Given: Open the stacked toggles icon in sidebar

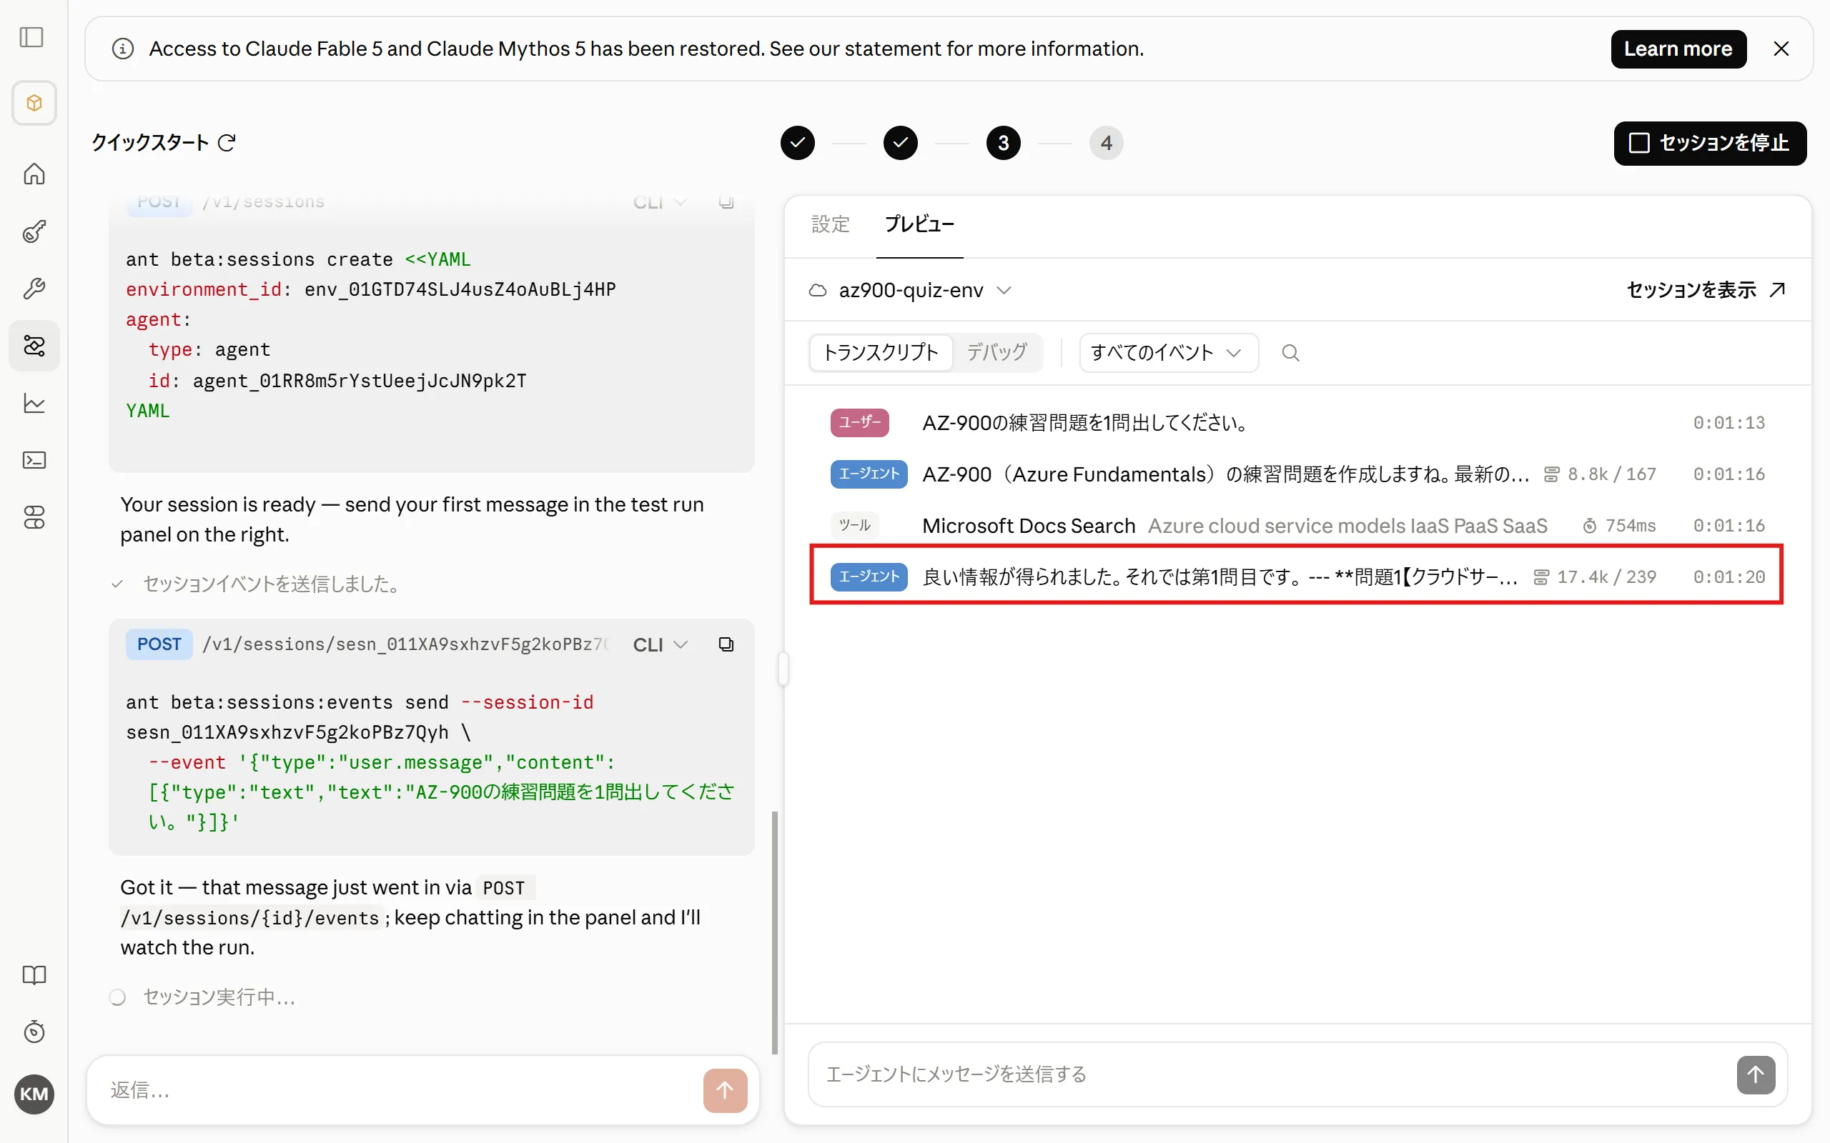Looking at the screenshot, I should [34, 517].
